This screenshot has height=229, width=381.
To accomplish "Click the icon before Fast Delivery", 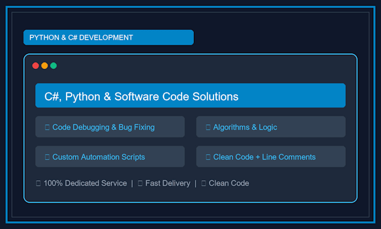I will click(140, 183).
